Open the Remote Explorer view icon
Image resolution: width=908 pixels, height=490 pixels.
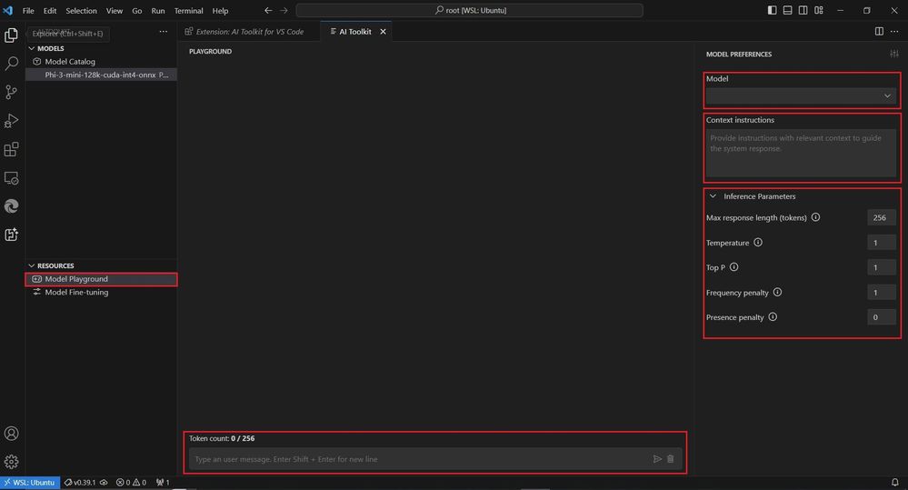click(x=11, y=178)
